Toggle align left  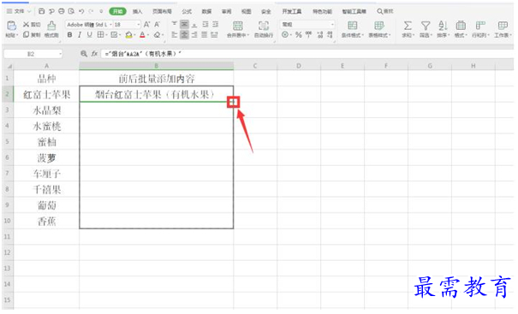click(175, 35)
